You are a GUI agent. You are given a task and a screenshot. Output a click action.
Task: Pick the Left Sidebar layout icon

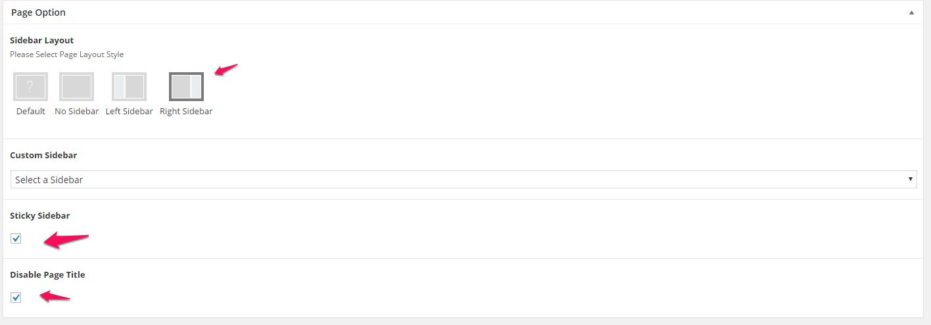click(129, 87)
